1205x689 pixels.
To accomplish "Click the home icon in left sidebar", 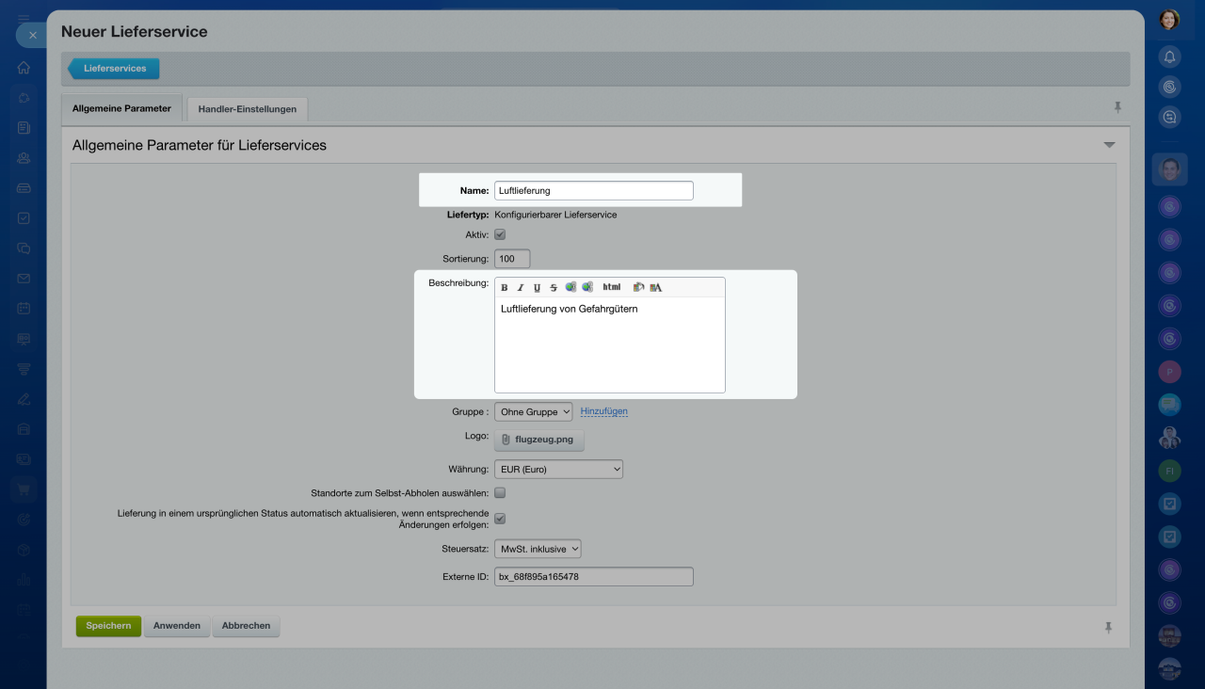I will pyautogui.click(x=24, y=68).
